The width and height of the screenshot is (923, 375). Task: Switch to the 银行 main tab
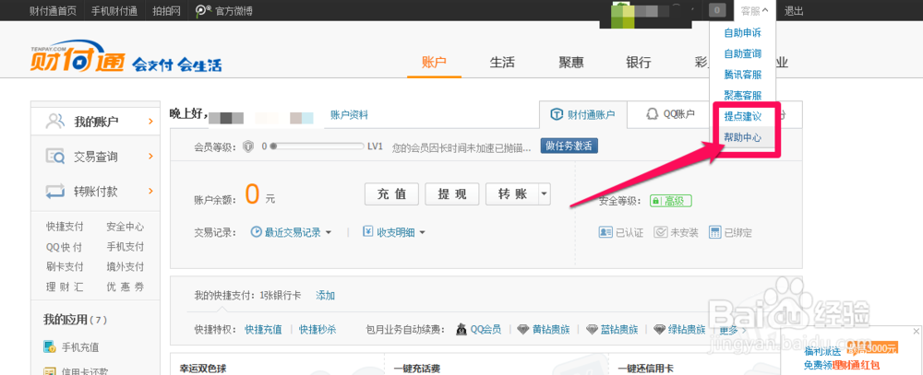tap(638, 63)
